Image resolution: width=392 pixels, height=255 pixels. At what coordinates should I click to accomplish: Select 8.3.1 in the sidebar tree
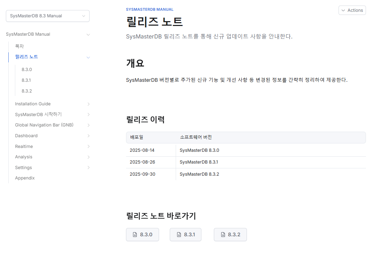tap(26, 80)
